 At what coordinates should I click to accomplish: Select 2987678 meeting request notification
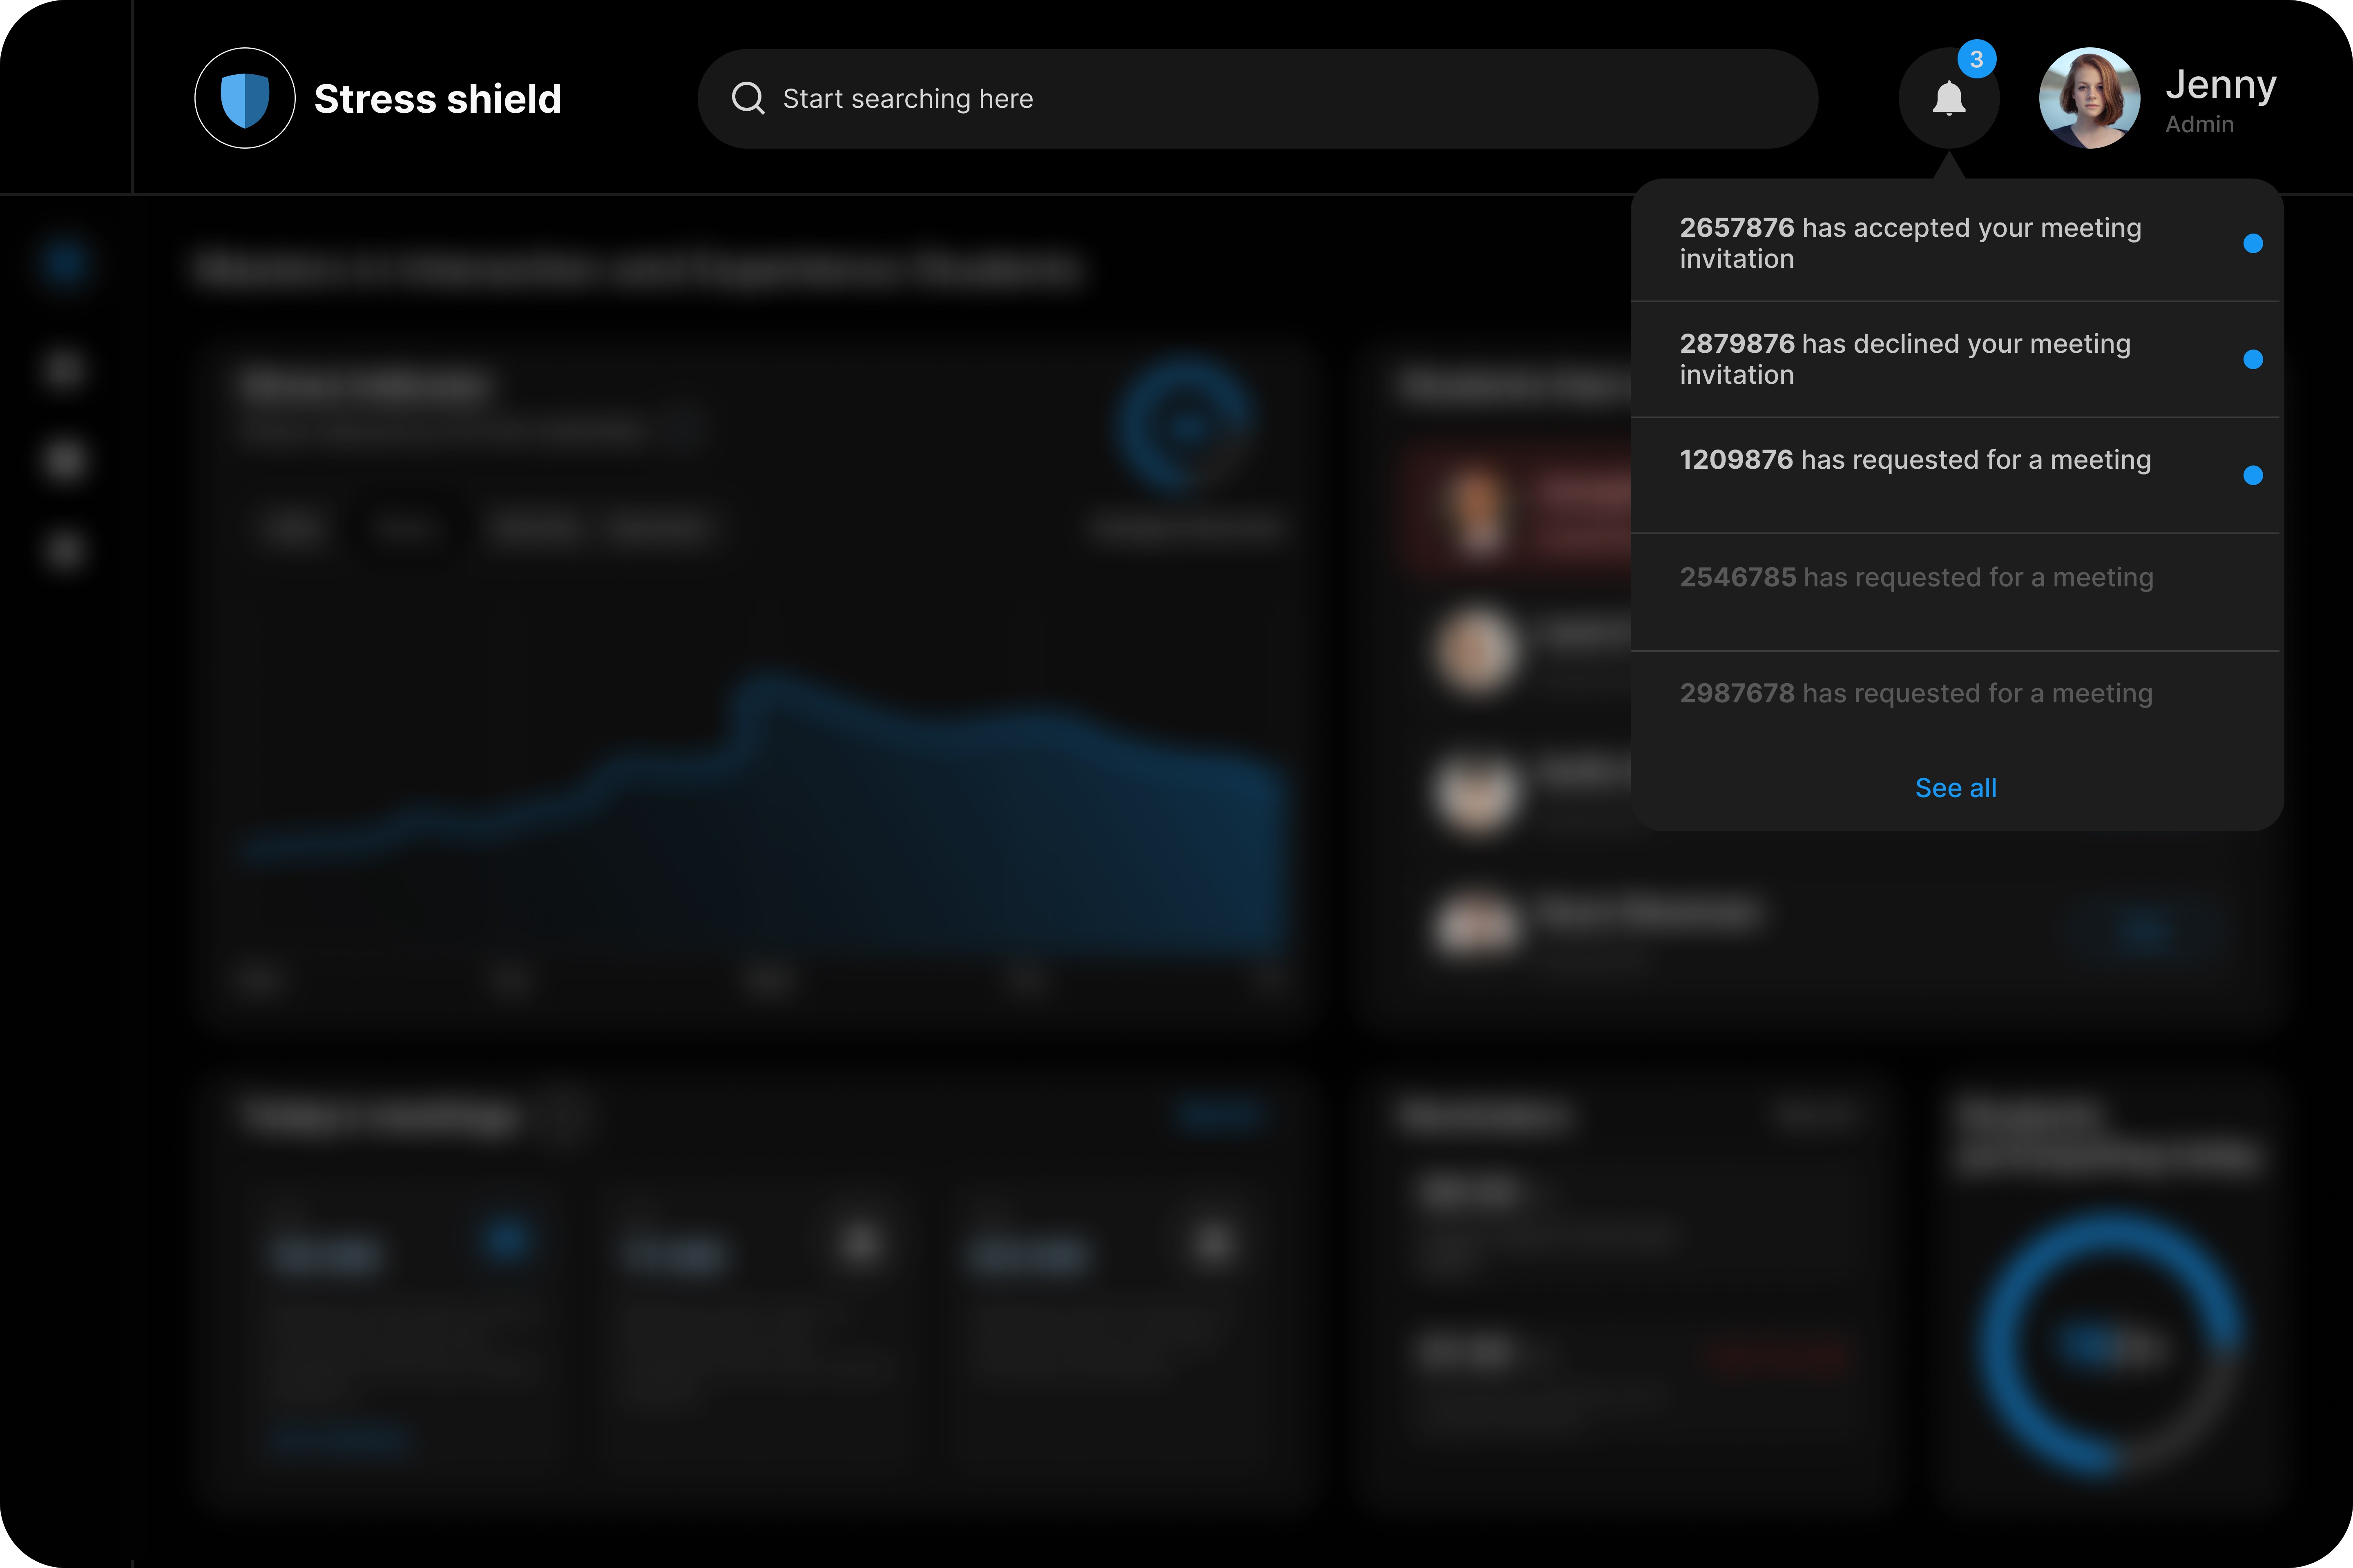point(1916,694)
